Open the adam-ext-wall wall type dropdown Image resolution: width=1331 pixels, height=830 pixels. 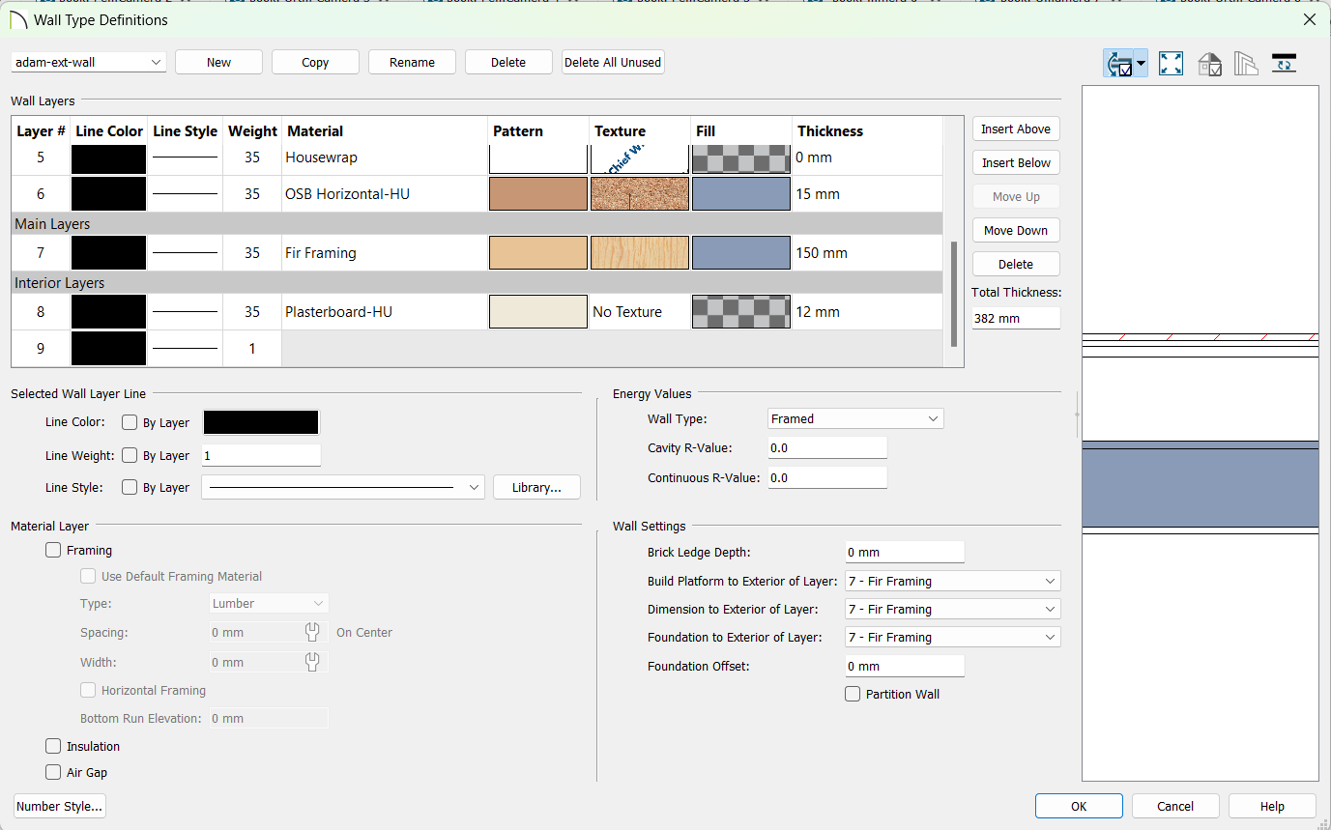point(89,62)
